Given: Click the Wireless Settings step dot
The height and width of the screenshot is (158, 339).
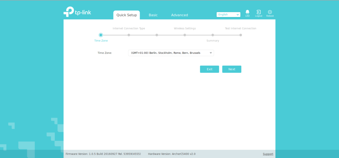Looking at the screenshot, I should coord(185,35).
